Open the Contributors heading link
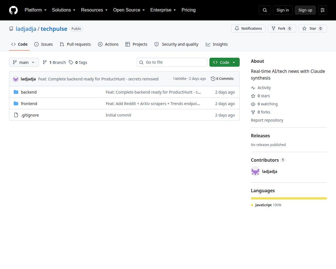 tap(268, 160)
